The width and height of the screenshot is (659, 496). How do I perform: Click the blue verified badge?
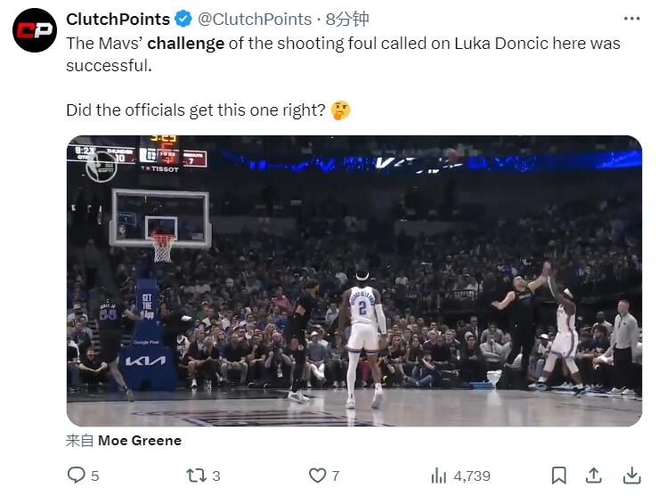pos(183,19)
